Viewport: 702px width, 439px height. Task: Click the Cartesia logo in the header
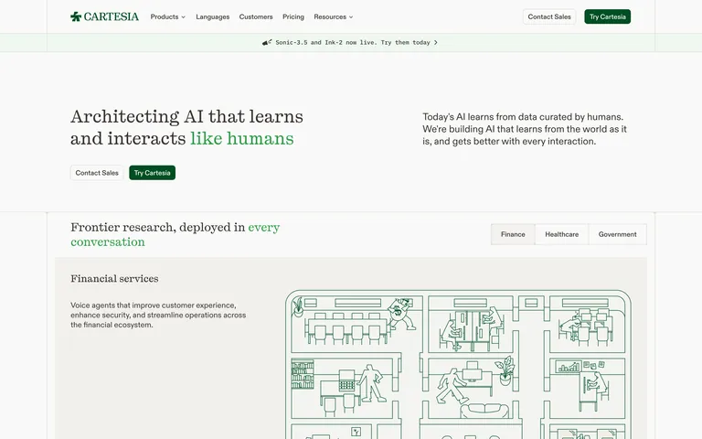pos(104,16)
